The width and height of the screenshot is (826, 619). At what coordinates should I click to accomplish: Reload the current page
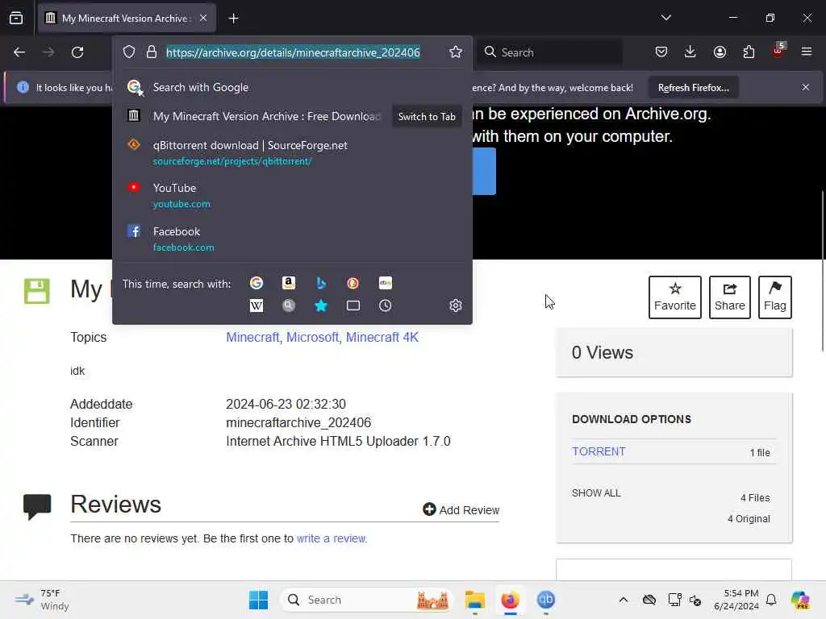77,52
